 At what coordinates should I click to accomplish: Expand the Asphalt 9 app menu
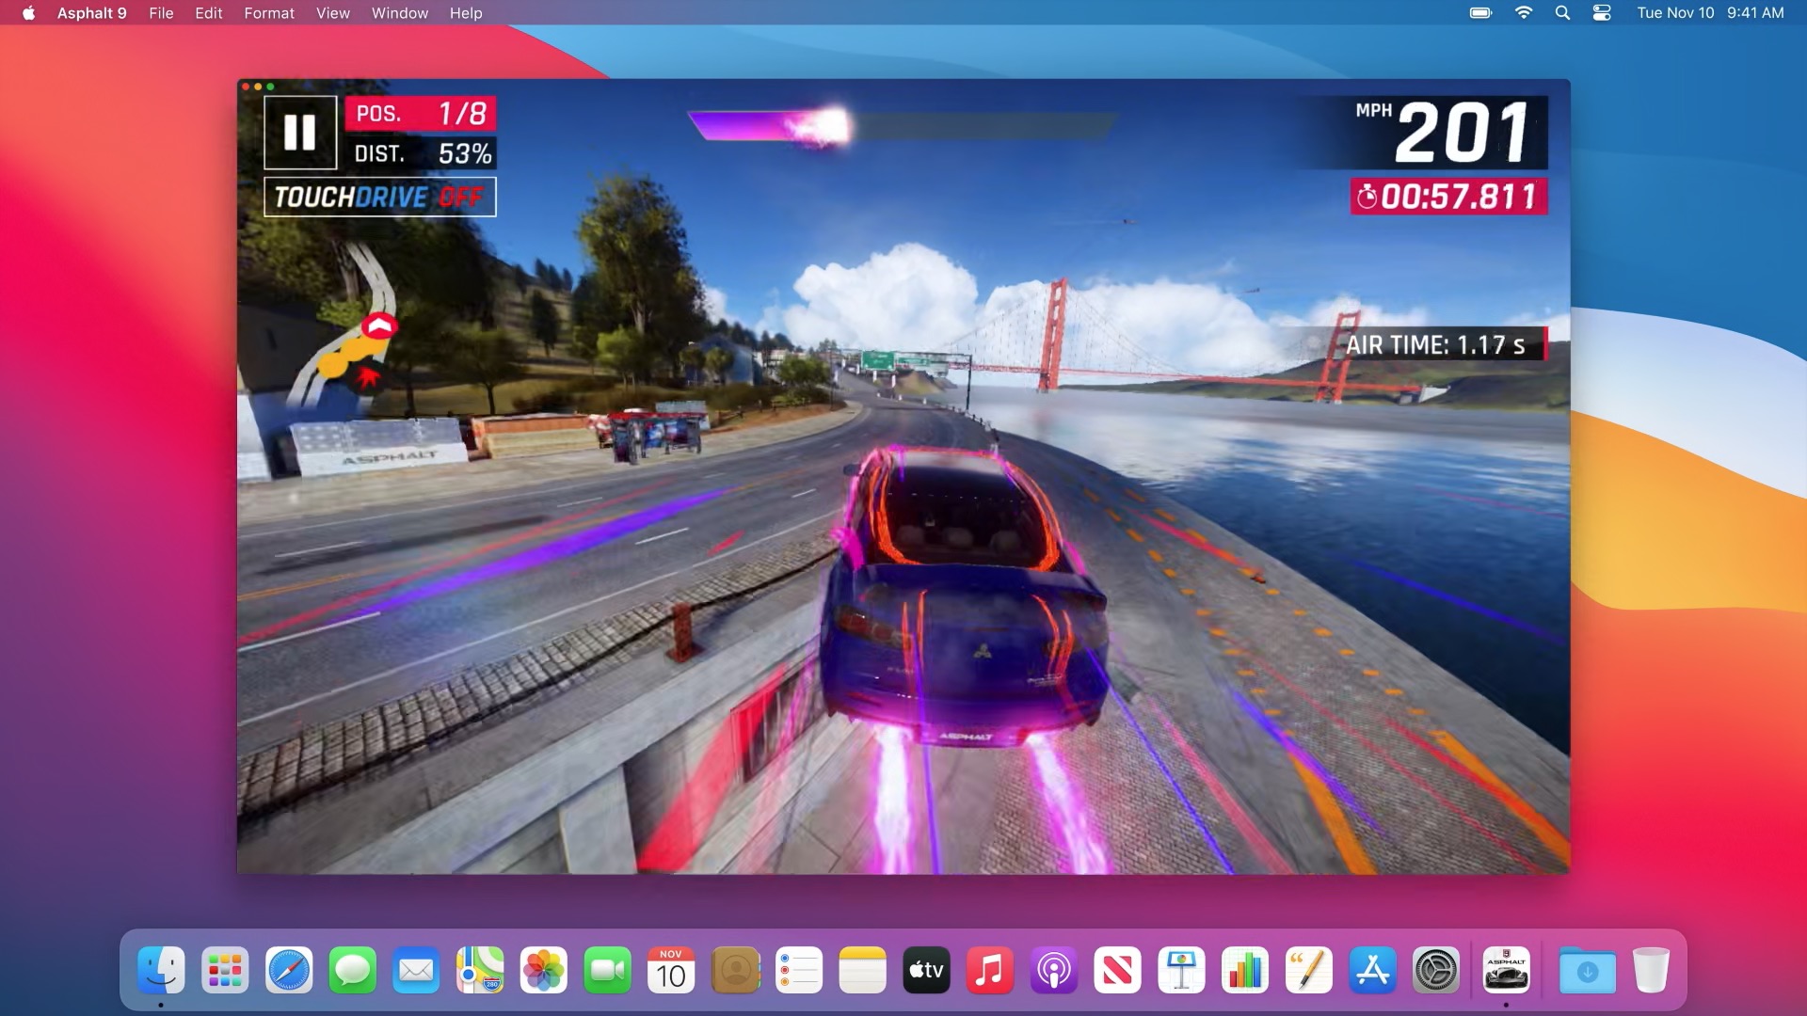click(x=91, y=13)
